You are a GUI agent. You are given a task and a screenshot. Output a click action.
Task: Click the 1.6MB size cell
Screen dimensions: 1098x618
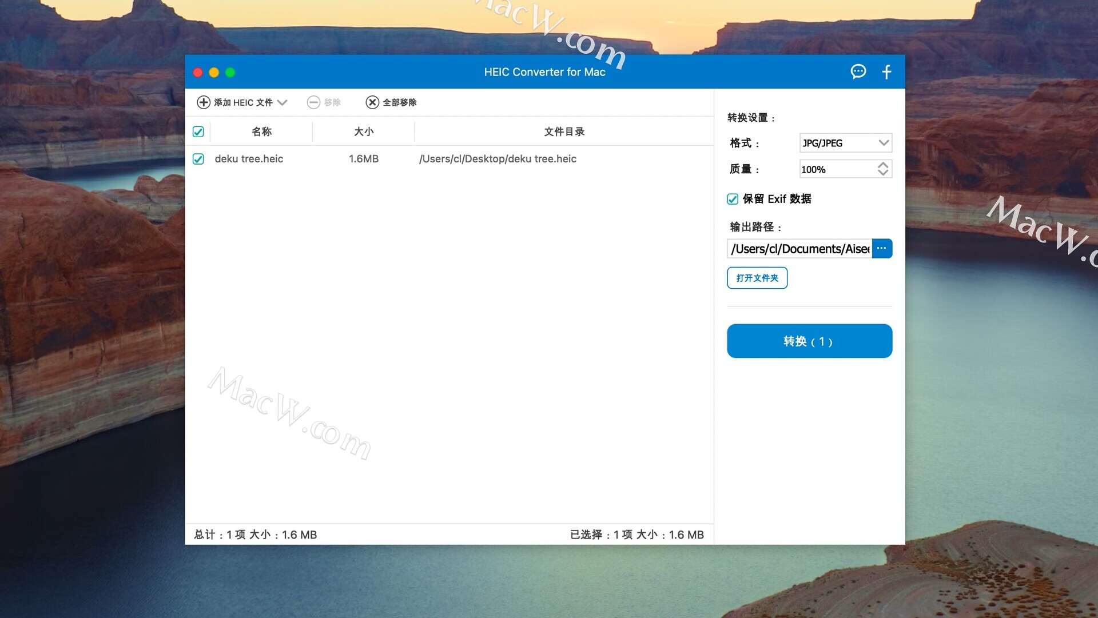coord(364,159)
